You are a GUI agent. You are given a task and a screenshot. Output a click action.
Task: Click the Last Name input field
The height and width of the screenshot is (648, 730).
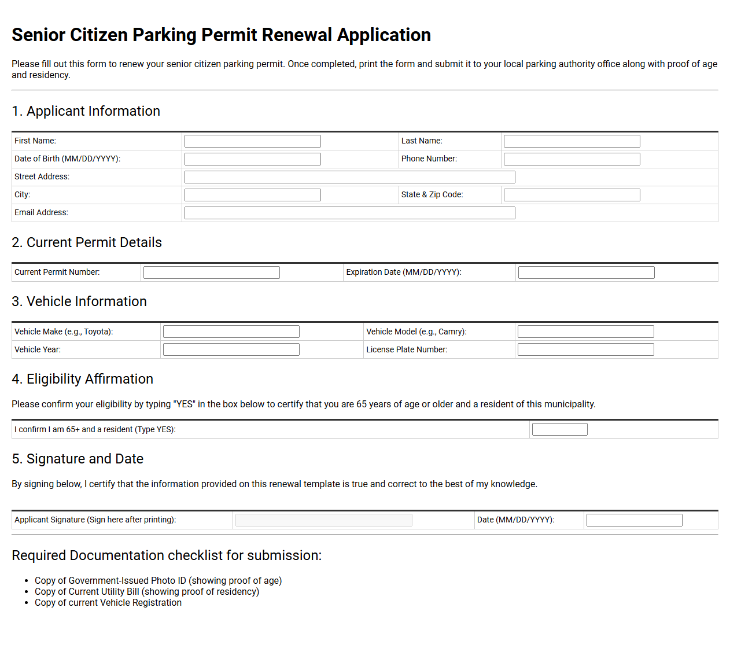pyautogui.click(x=572, y=141)
